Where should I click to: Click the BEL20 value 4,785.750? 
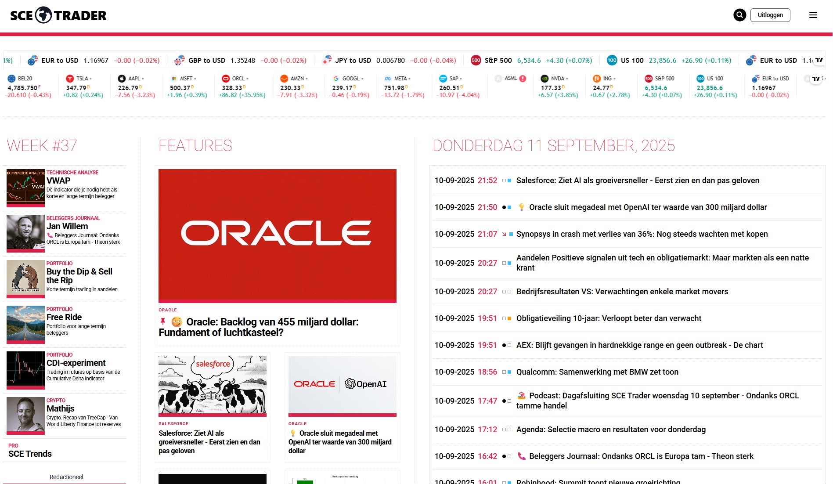[22, 88]
